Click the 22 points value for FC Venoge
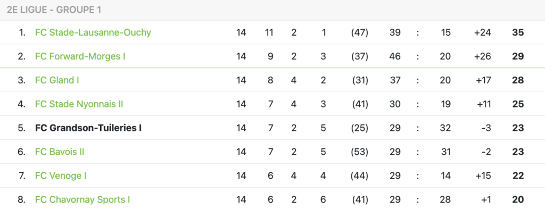Viewport: 545px width, 209px height. tap(518, 176)
